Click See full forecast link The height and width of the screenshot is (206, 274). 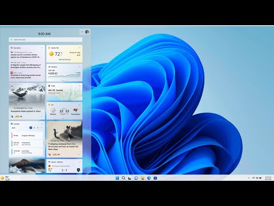pos(65,60)
